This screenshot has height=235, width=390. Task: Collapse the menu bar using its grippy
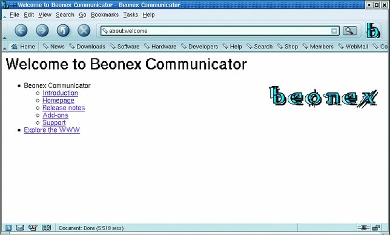tap(4, 15)
